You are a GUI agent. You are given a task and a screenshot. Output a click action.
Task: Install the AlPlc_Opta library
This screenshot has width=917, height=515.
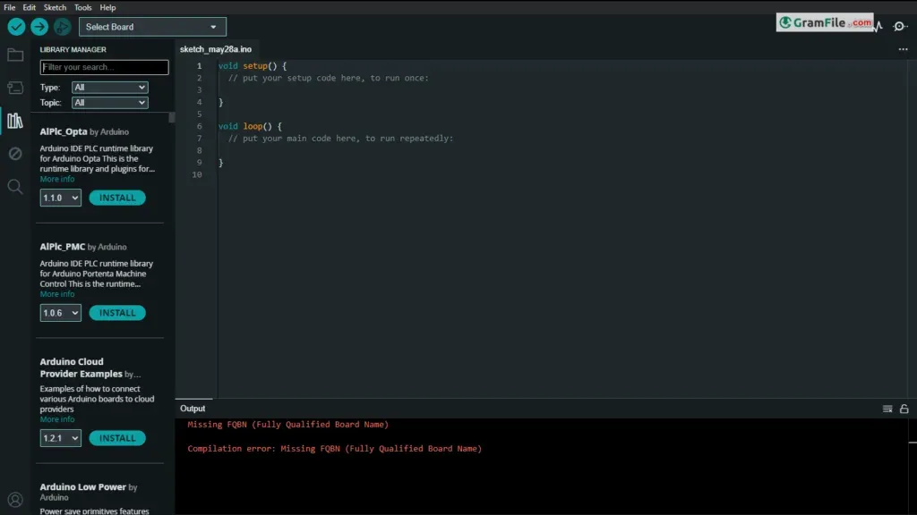[117, 198]
